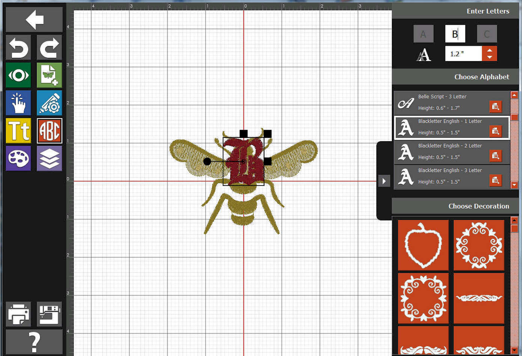
Task: Preview Blackletter English 2 Letter magnifier icon
Action: (495, 156)
